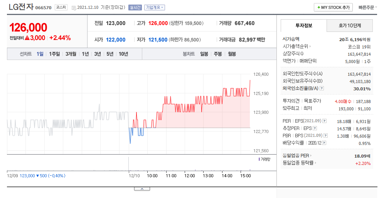This screenshot has height=198, width=379.
Task: Click the 시가 value 122,000
Action: click(x=116, y=40)
